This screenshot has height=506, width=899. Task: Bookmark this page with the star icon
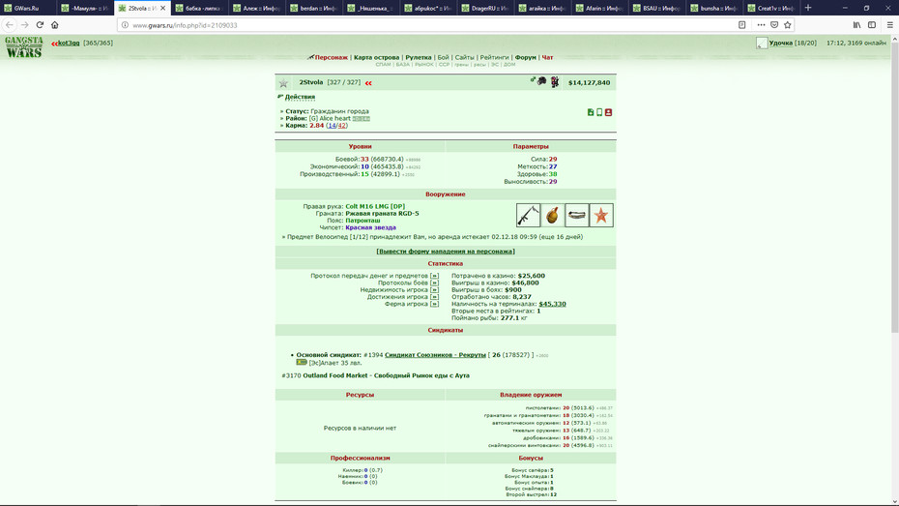click(788, 25)
